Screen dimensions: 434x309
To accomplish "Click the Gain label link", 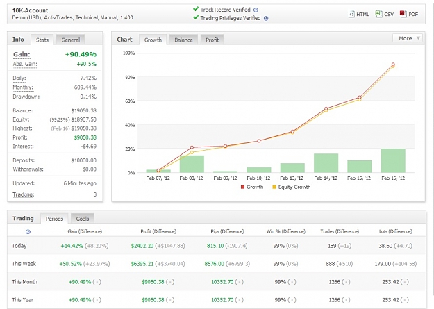I will coord(22,54).
